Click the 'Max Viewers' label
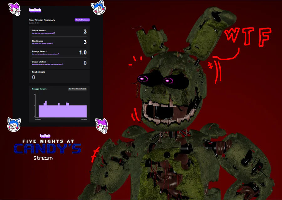 point(37,41)
